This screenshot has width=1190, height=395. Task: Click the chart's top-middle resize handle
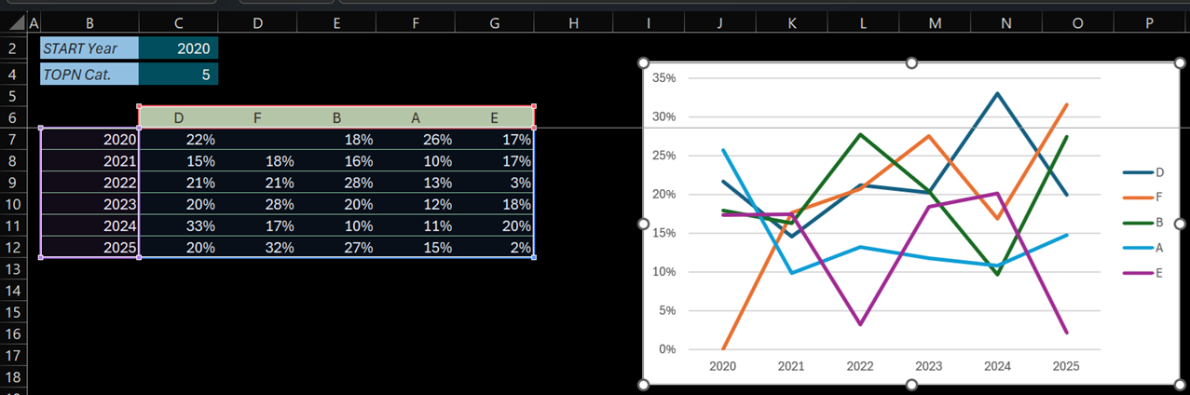click(911, 62)
